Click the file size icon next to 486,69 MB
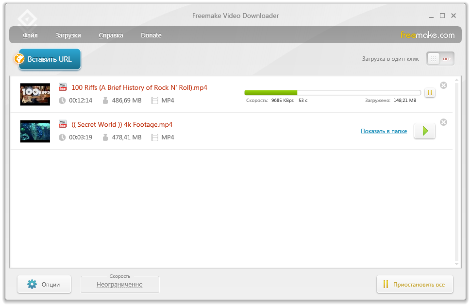The image size is (471, 306). (105, 101)
